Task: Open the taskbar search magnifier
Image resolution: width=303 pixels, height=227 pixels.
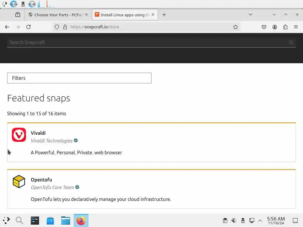Action: coord(19,220)
